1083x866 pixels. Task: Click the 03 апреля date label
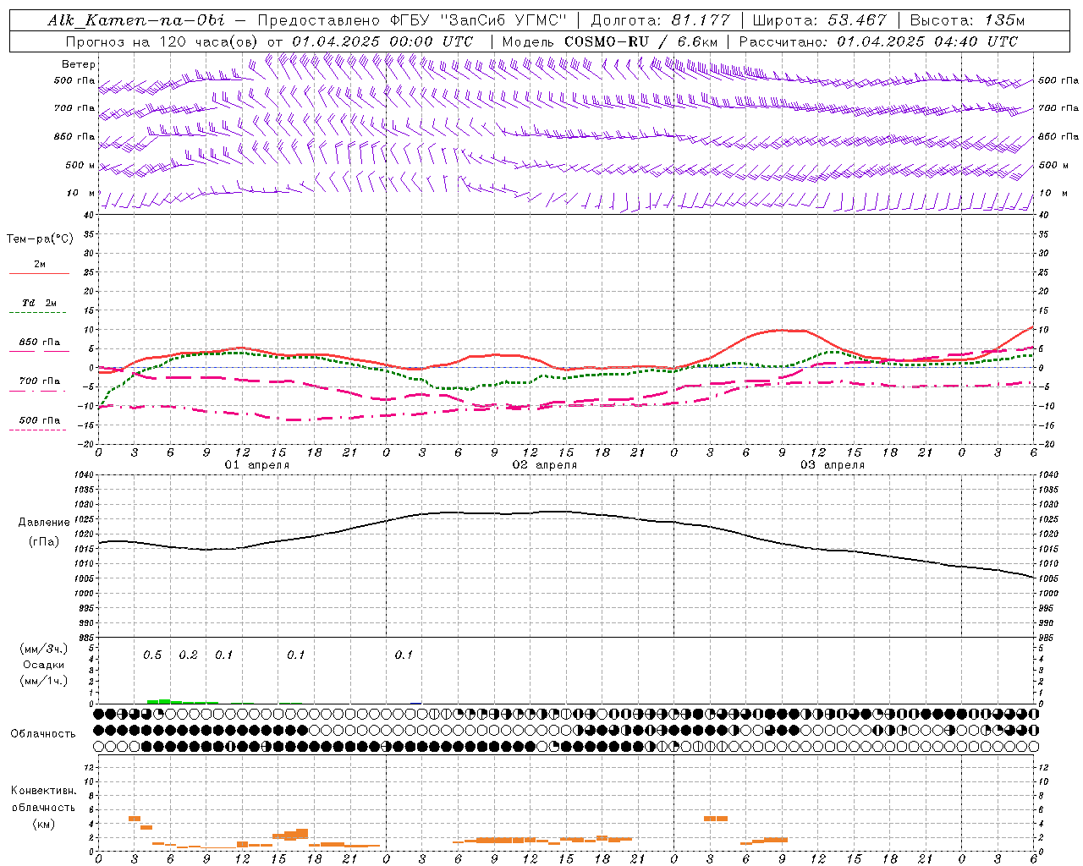(x=833, y=465)
